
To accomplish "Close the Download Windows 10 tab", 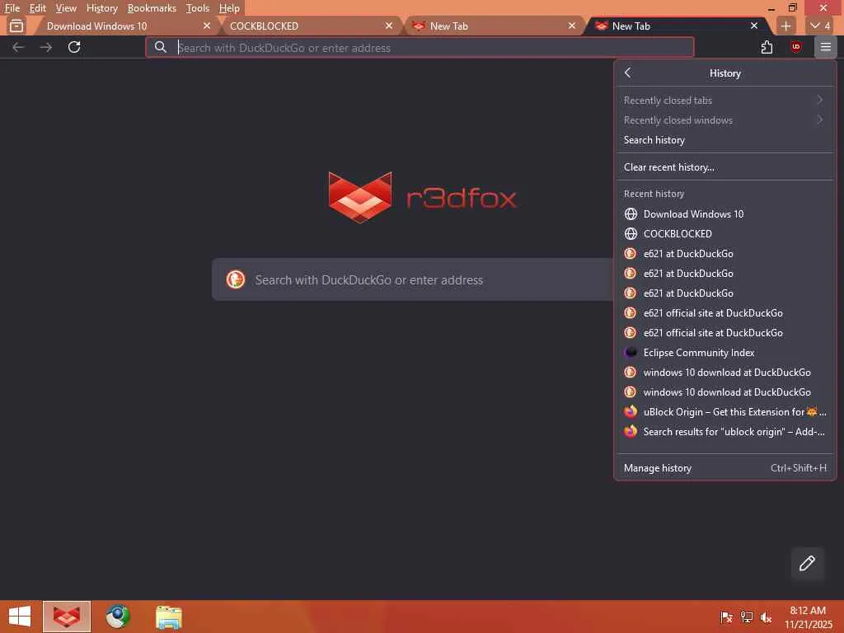I will 207,26.
